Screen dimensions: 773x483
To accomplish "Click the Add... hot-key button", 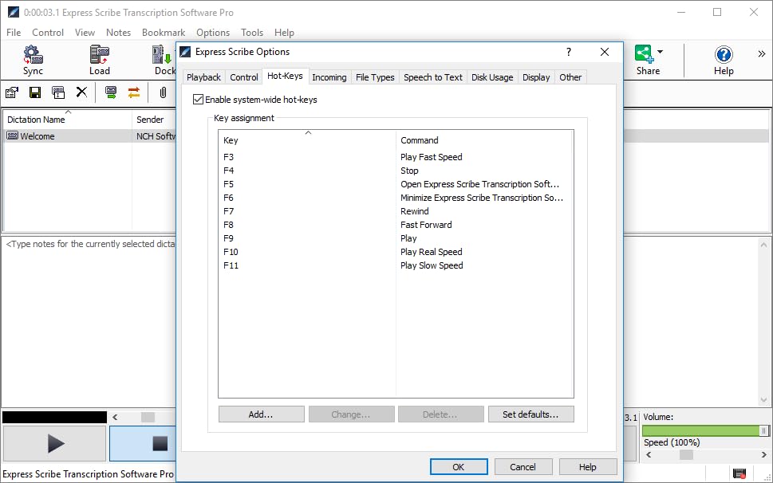I will click(x=261, y=414).
